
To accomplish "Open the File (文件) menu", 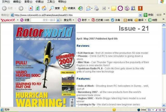I will coord(6,2).
